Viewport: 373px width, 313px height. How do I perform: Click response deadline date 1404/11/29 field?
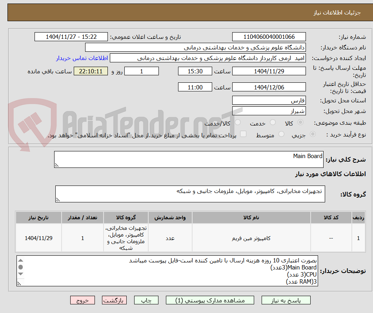[x=269, y=71]
